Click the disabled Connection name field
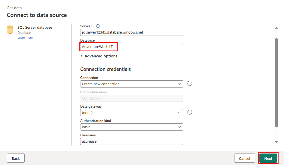Screen dimensions: 284x165 click(x=131, y=98)
